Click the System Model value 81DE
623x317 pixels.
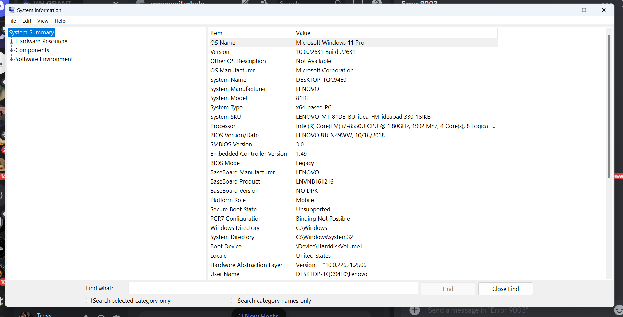[303, 98]
